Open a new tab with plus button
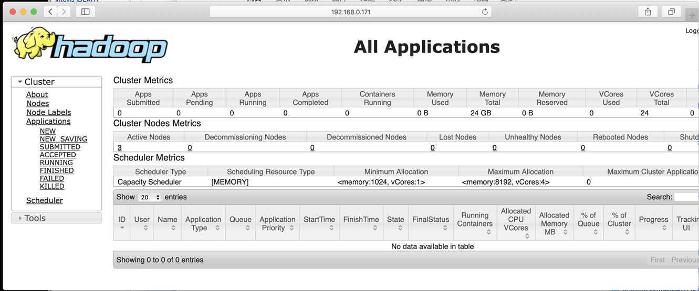This screenshot has width=699, height=291. pos(692,15)
